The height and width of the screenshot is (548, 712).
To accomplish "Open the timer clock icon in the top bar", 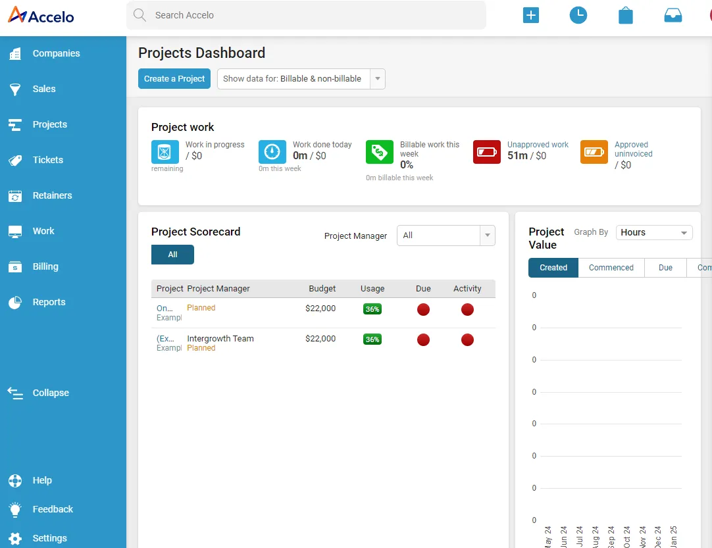I will [x=578, y=14].
